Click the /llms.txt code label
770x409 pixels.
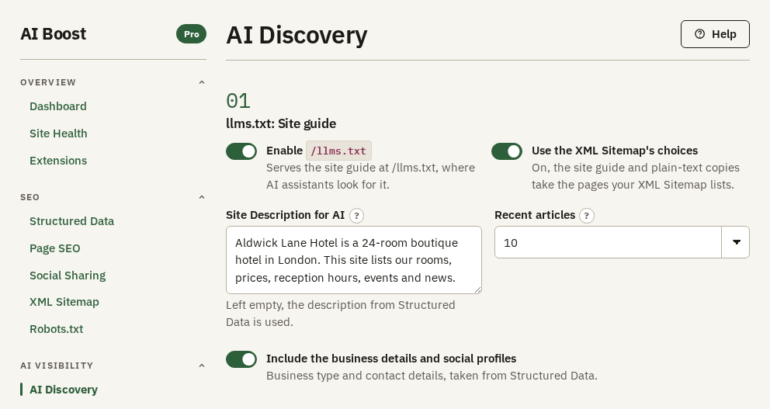click(x=339, y=151)
